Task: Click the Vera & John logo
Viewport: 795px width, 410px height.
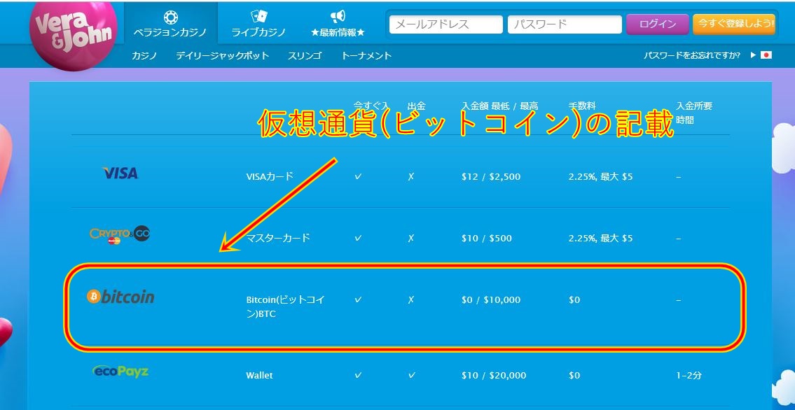Action: pyautogui.click(x=74, y=35)
